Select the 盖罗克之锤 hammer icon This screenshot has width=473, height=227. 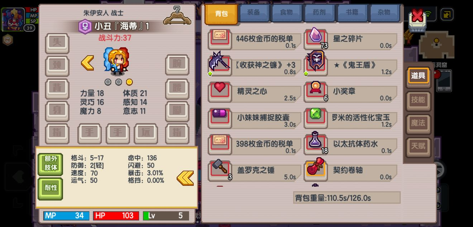(x=220, y=169)
